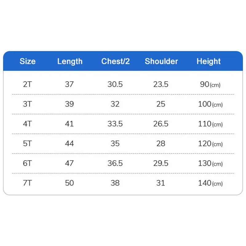Viewport: 246px width, 246px height.
Task: Select the 7T size row label
Action: click(27, 183)
